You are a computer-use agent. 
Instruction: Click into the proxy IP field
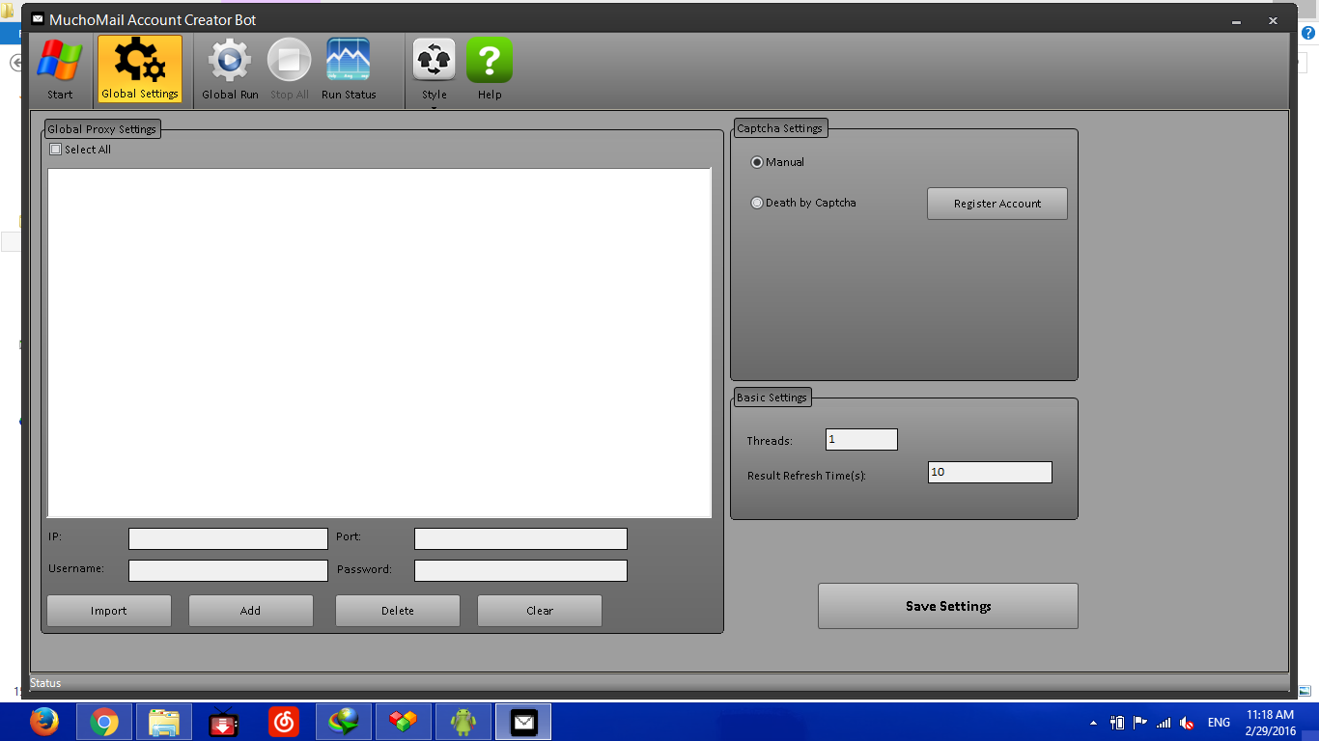click(228, 538)
